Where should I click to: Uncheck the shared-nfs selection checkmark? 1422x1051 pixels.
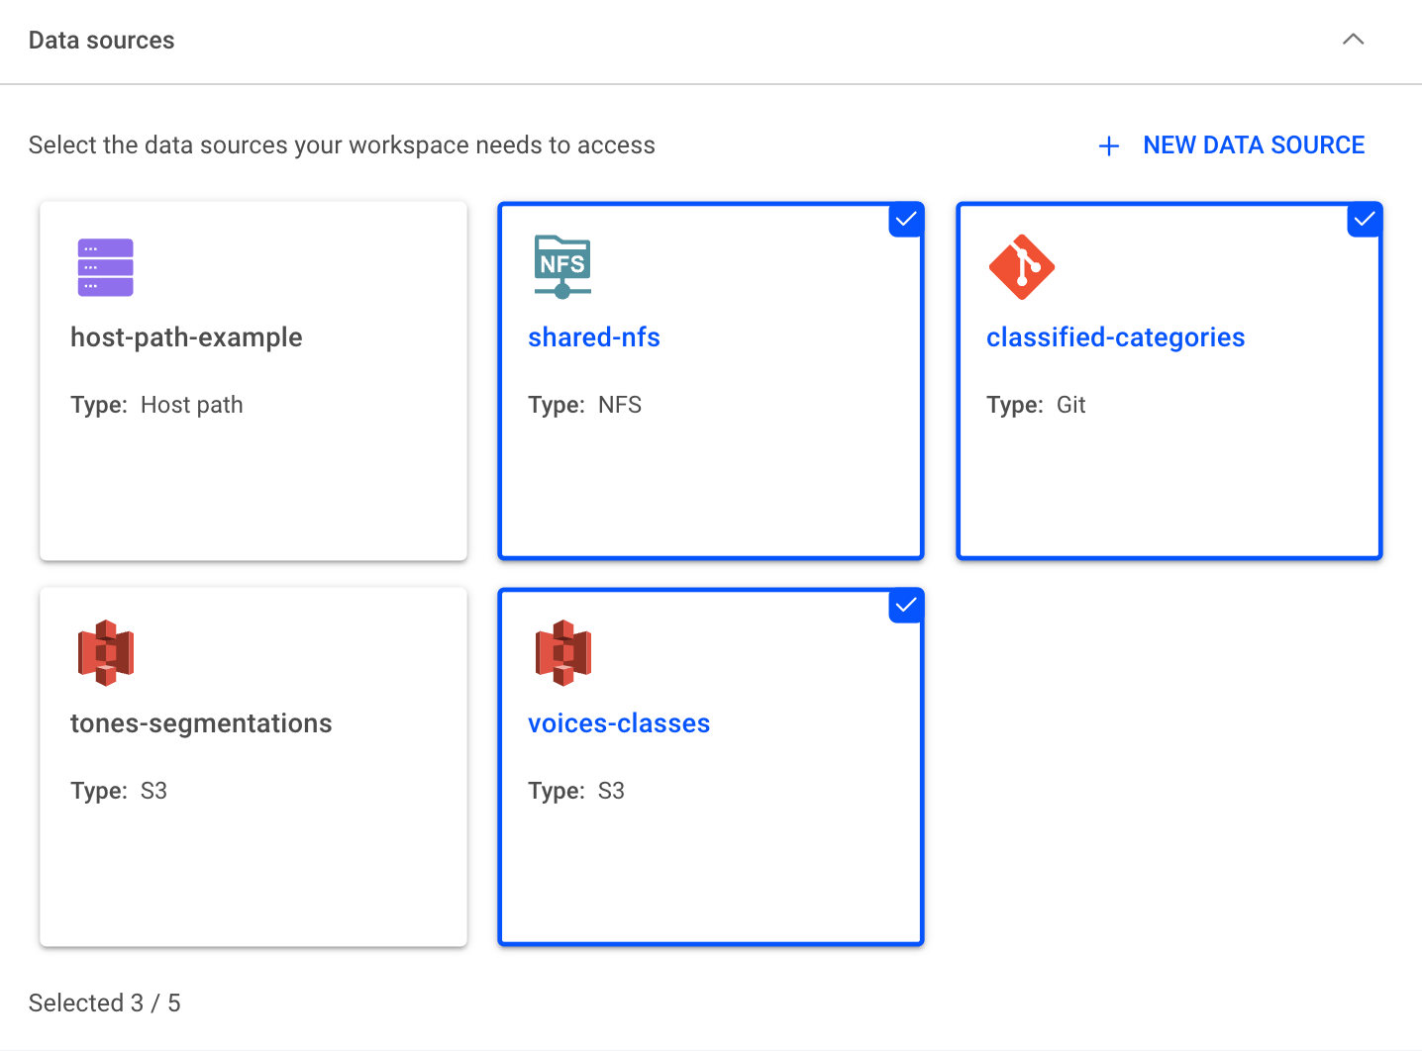(906, 220)
